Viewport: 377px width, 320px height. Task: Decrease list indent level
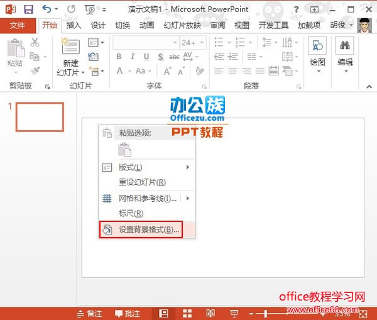tap(219, 57)
